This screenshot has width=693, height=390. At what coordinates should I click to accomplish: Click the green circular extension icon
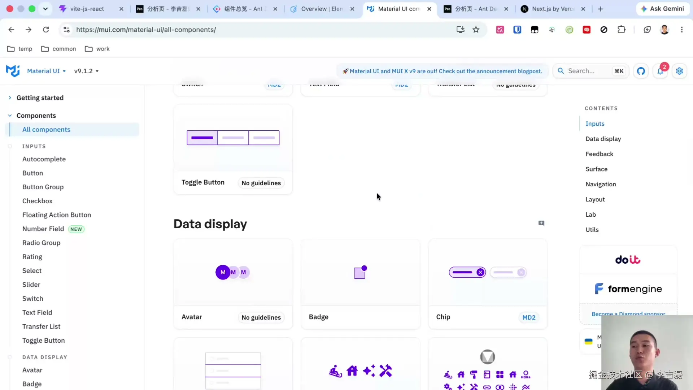569,30
